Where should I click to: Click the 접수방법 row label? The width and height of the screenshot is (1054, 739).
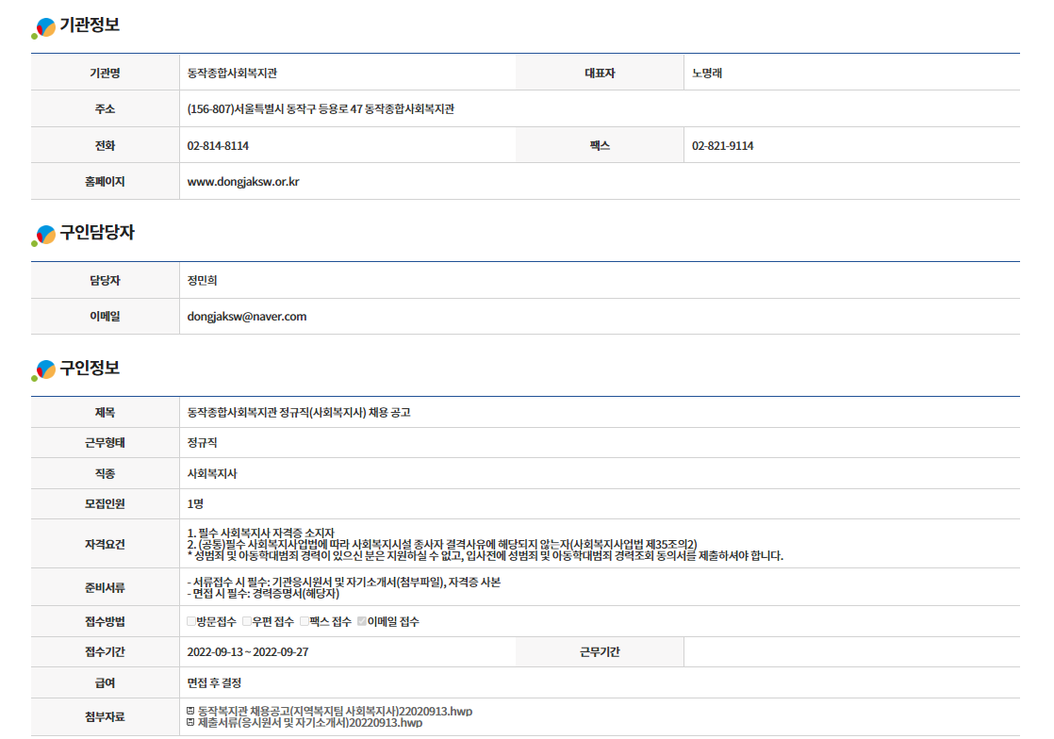point(105,621)
